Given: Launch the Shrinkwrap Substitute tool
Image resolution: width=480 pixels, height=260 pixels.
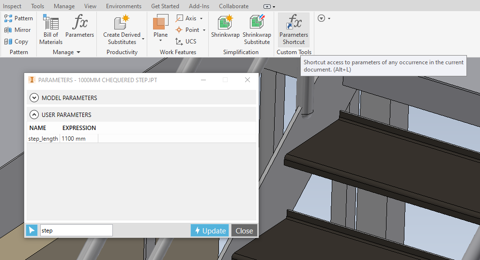Looking at the screenshot, I should coord(257,29).
